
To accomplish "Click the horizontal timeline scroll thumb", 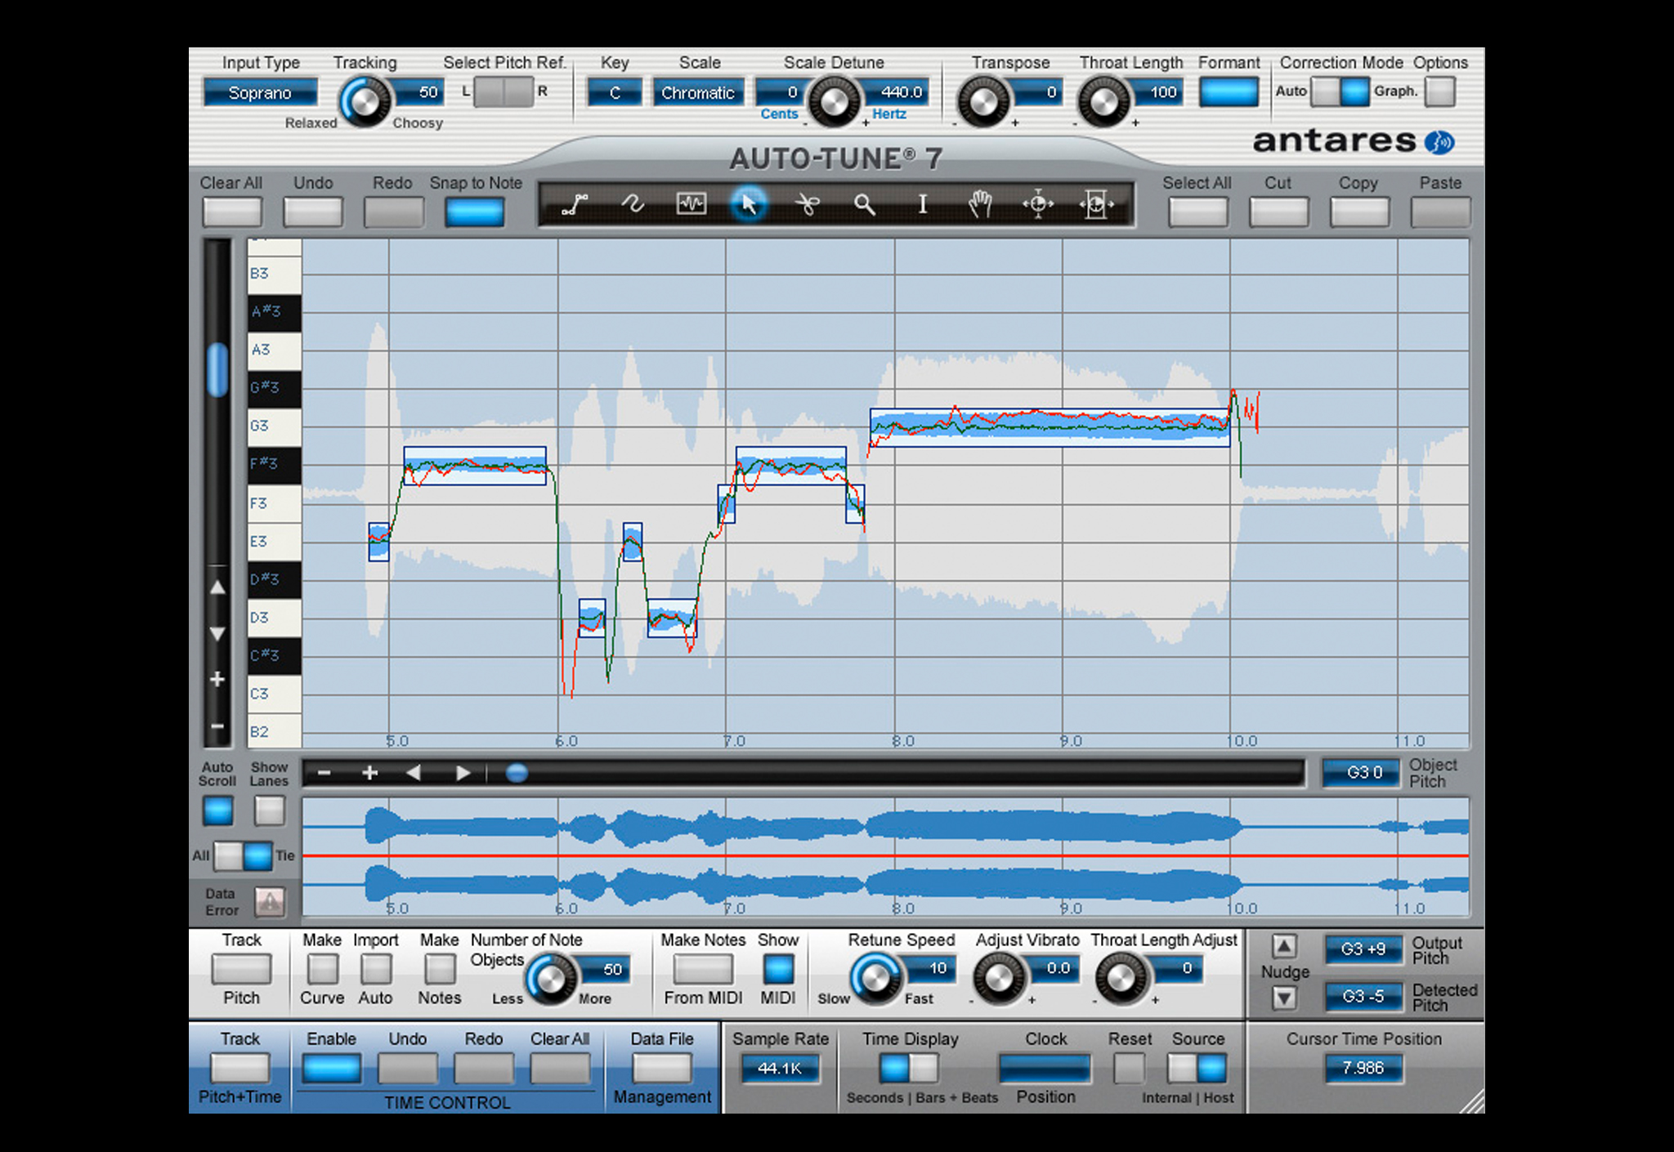I will click(x=517, y=773).
